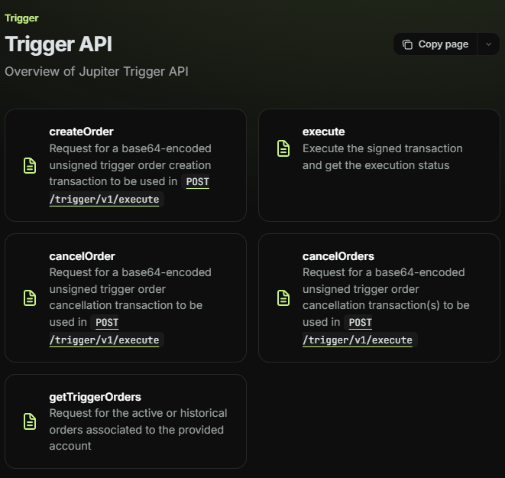Click the copy icon in Copy page button

(407, 44)
